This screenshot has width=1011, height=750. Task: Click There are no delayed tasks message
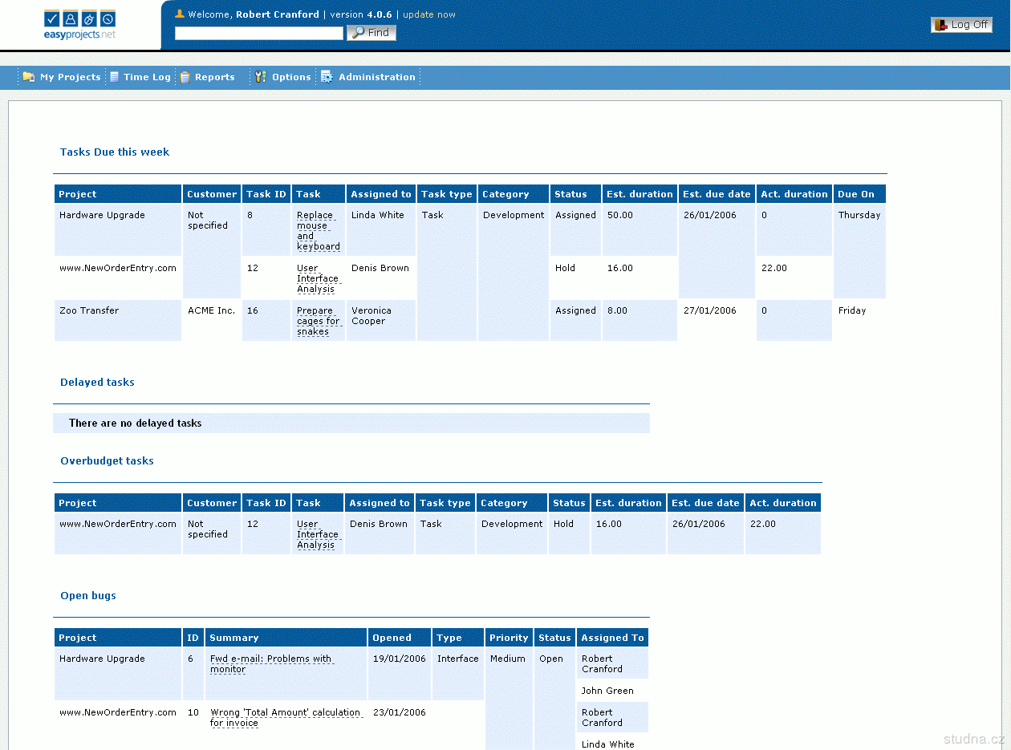pyautogui.click(x=136, y=423)
